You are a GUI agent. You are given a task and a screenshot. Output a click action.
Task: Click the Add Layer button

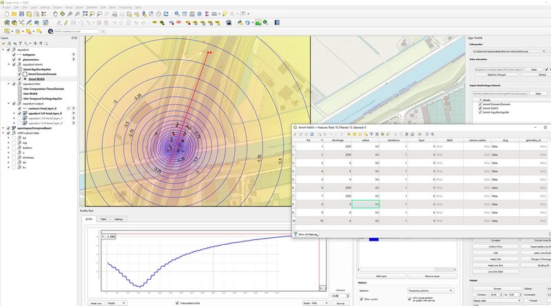[382, 276]
